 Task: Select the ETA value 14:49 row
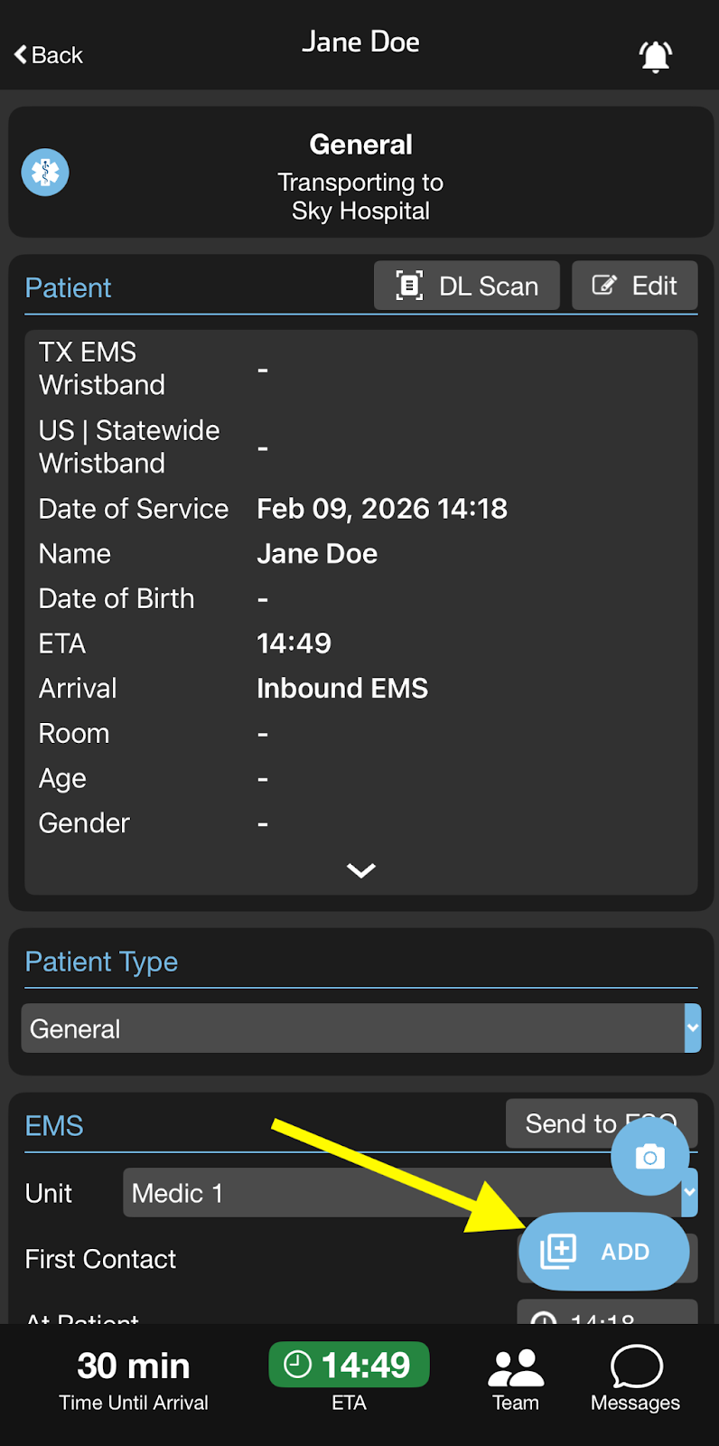[294, 643]
